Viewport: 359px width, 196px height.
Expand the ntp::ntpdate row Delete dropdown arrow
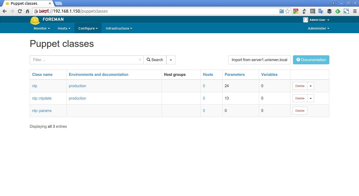click(x=311, y=98)
